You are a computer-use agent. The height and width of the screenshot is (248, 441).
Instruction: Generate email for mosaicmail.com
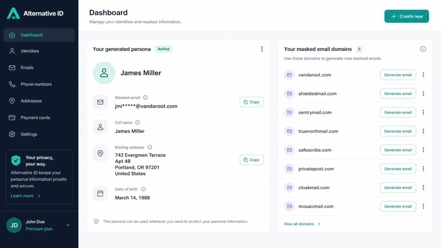pyautogui.click(x=398, y=206)
